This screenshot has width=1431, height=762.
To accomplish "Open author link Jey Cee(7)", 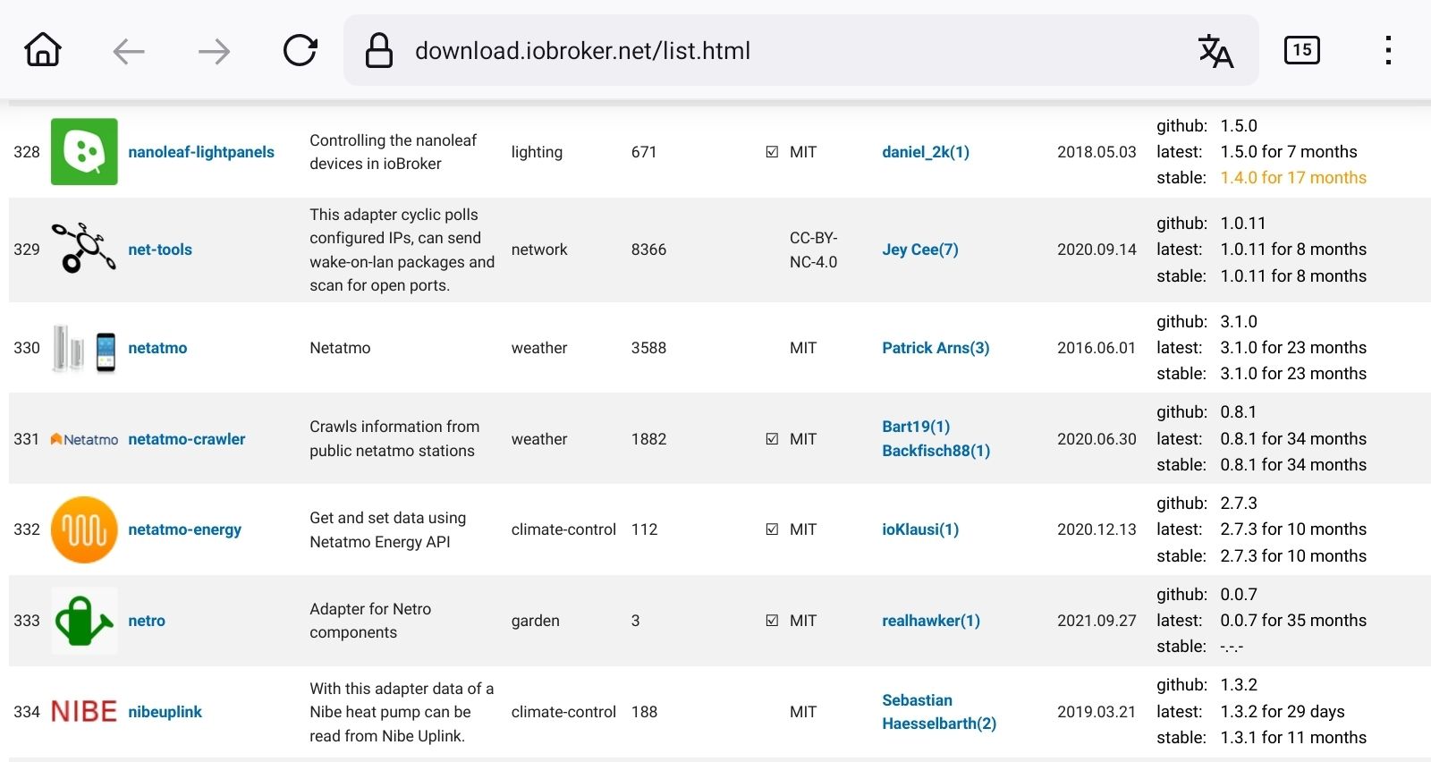I will (x=920, y=250).
